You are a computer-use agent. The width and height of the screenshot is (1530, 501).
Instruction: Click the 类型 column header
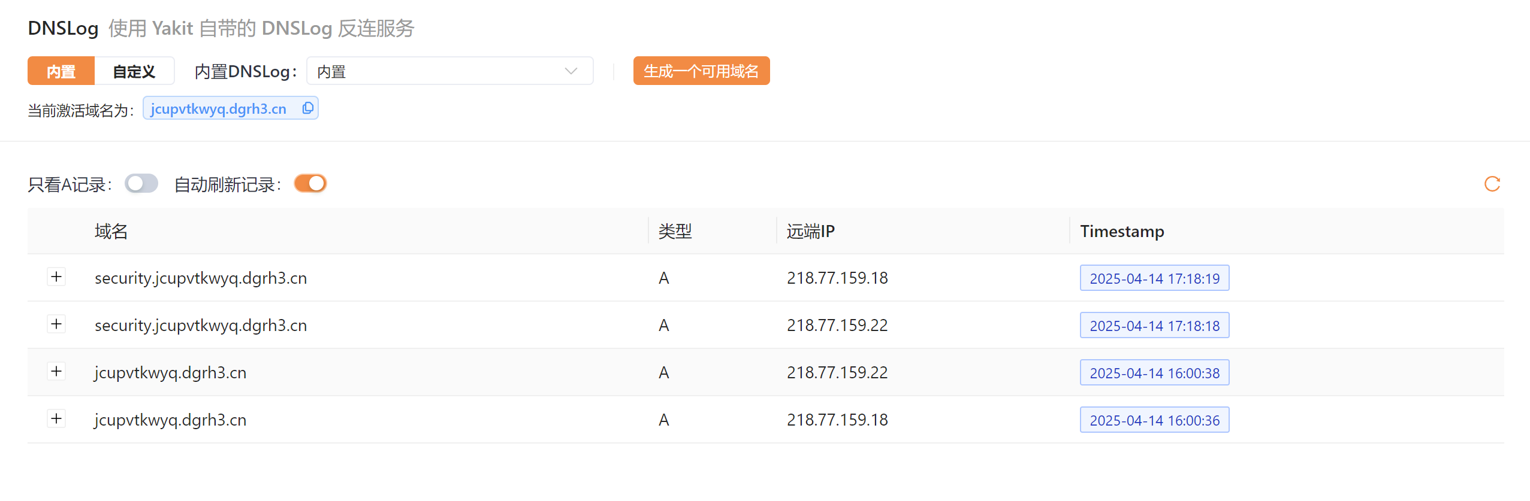[x=675, y=231]
